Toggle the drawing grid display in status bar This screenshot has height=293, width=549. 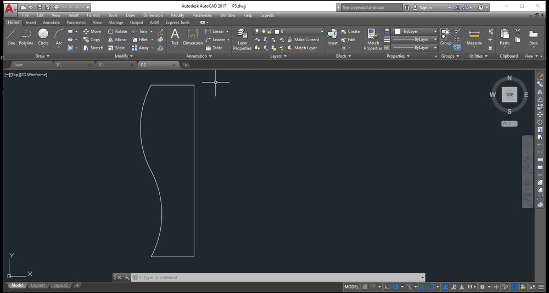point(365,287)
